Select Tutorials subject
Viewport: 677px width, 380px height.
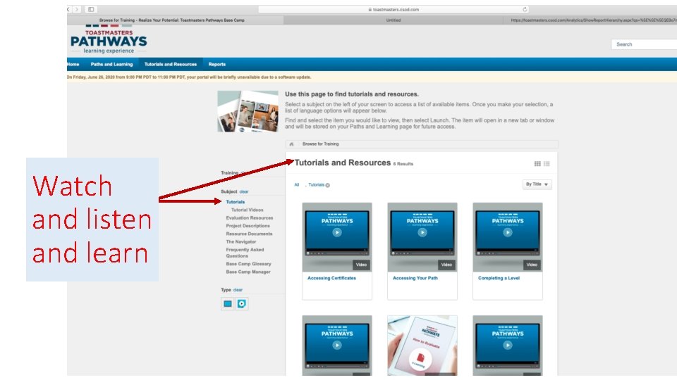pyautogui.click(x=236, y=202)
